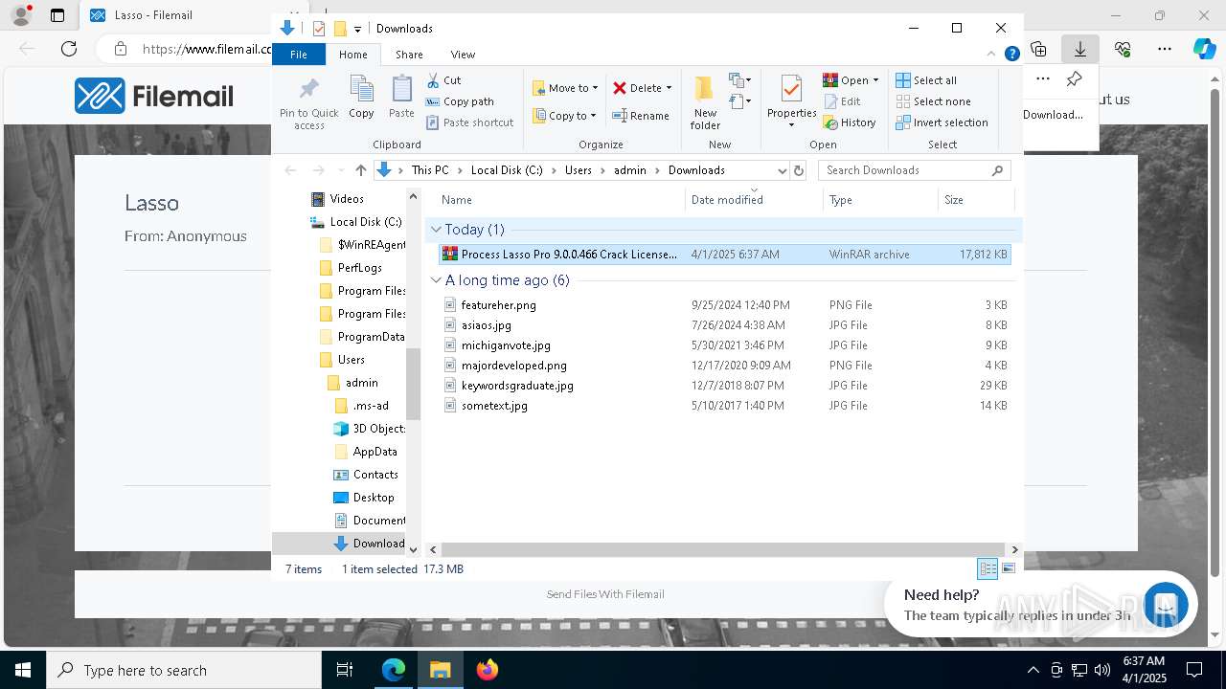1226x689 pixels.
Task: Click the navigation pane scroll down arrow
Action: (x=414, y=549)
